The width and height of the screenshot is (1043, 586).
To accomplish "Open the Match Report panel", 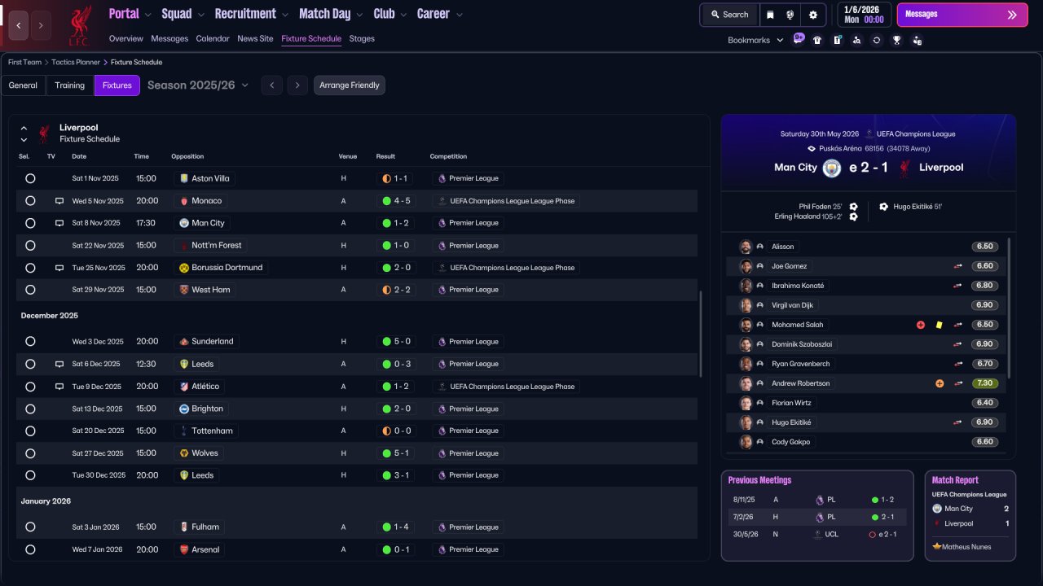I will pyautogui.click(x=970, y=515).
